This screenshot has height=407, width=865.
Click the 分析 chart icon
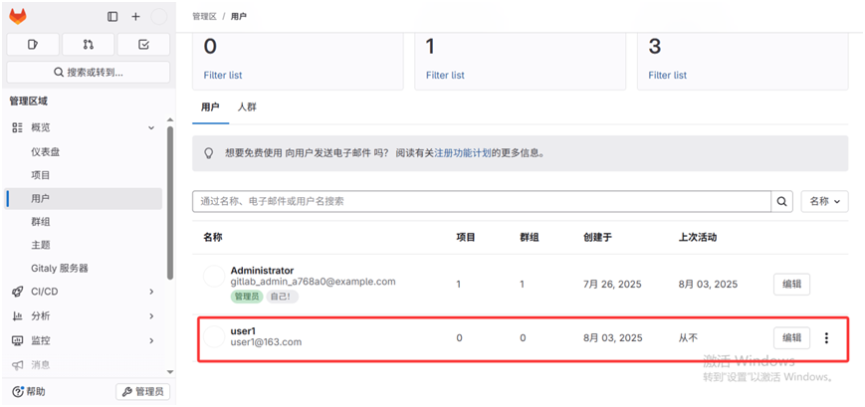coord(18,316)
